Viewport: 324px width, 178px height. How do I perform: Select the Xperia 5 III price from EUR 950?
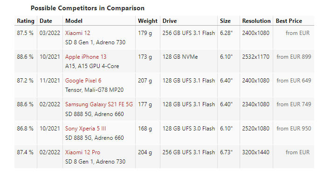[294, 129]
